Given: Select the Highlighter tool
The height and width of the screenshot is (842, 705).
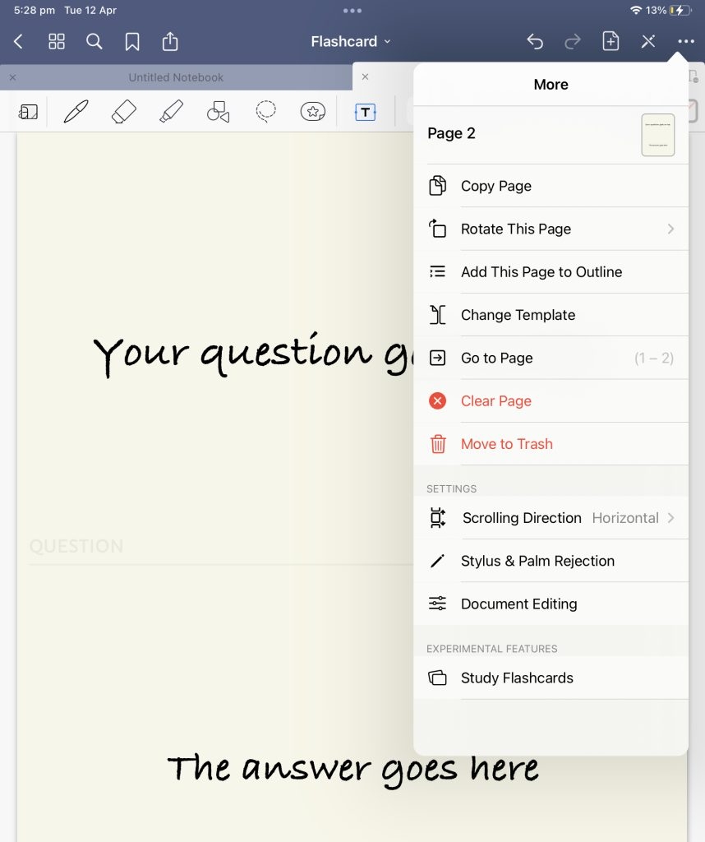Looking at the screenshot, I should 171,111.
